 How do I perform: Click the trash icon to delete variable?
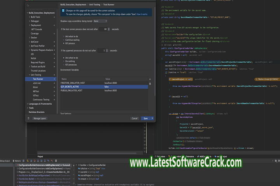click(x=150, y=83)
